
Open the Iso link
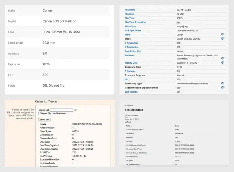127,79
